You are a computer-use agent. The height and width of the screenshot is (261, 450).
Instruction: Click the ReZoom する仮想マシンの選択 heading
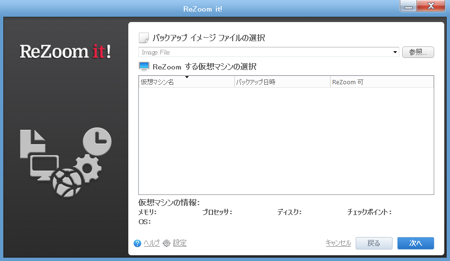(x=204, y=67)
